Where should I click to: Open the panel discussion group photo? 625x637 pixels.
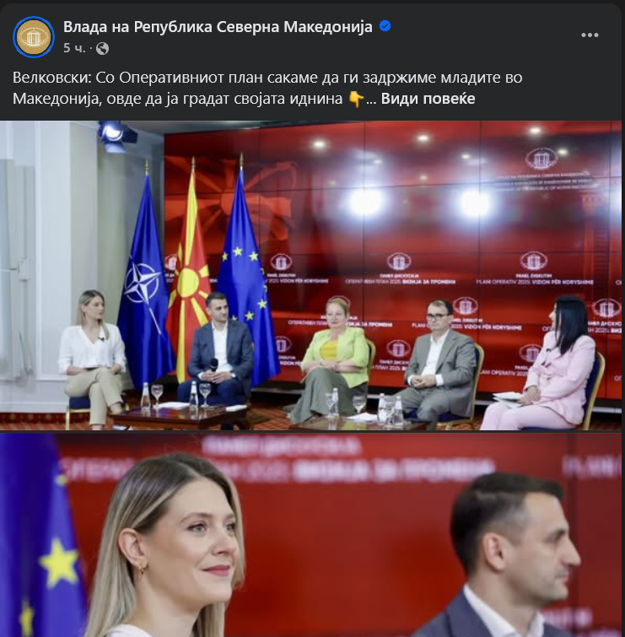(310, 275)
